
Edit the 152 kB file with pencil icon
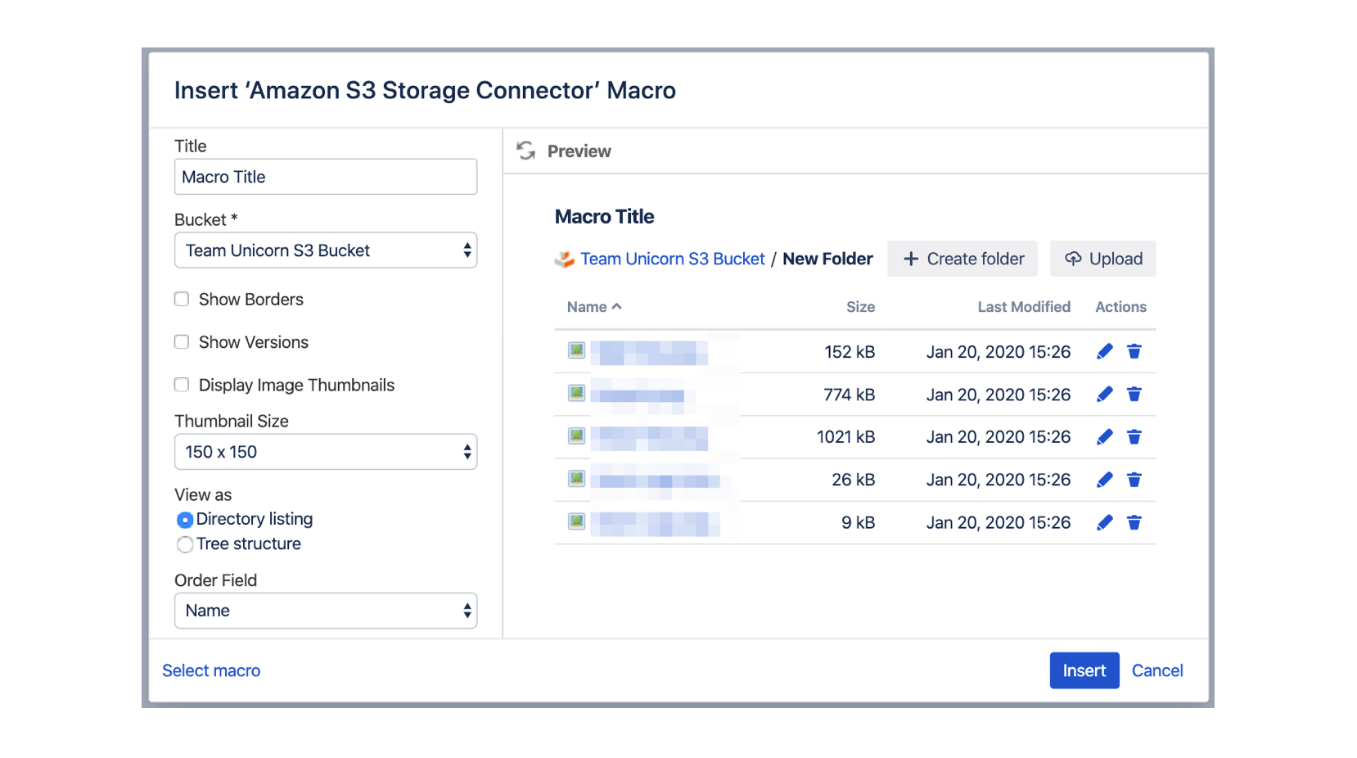(1104, 352)
